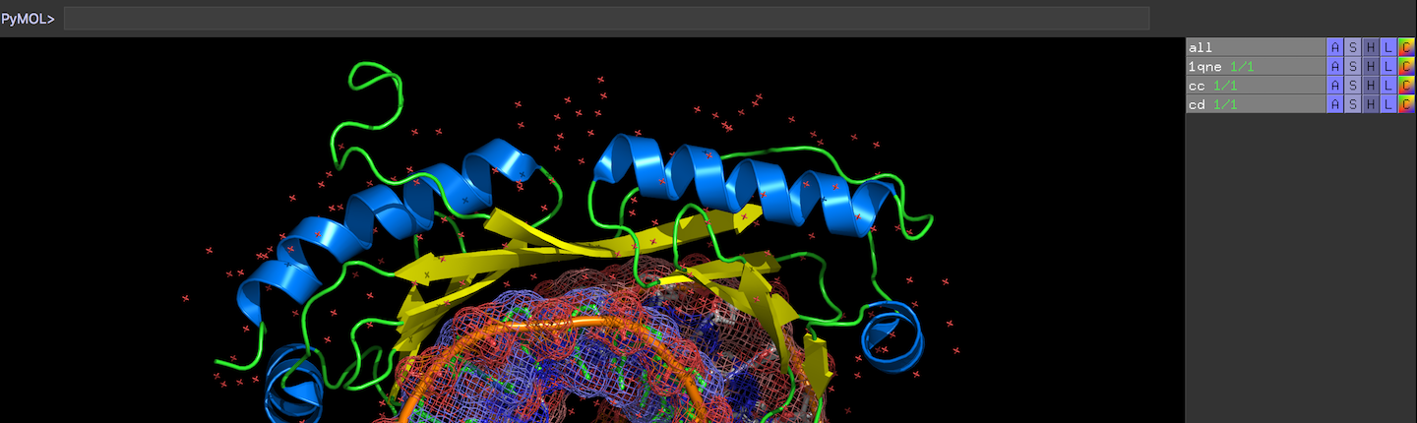
Task: Toggle visibility of the 1qne object
Action: [1256, 66]
